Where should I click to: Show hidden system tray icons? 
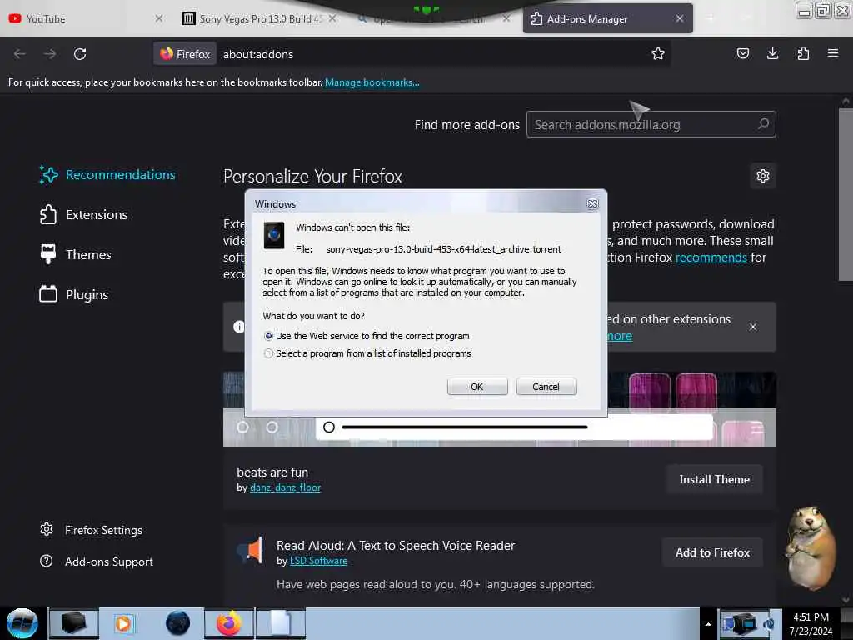tap(708, 624)
